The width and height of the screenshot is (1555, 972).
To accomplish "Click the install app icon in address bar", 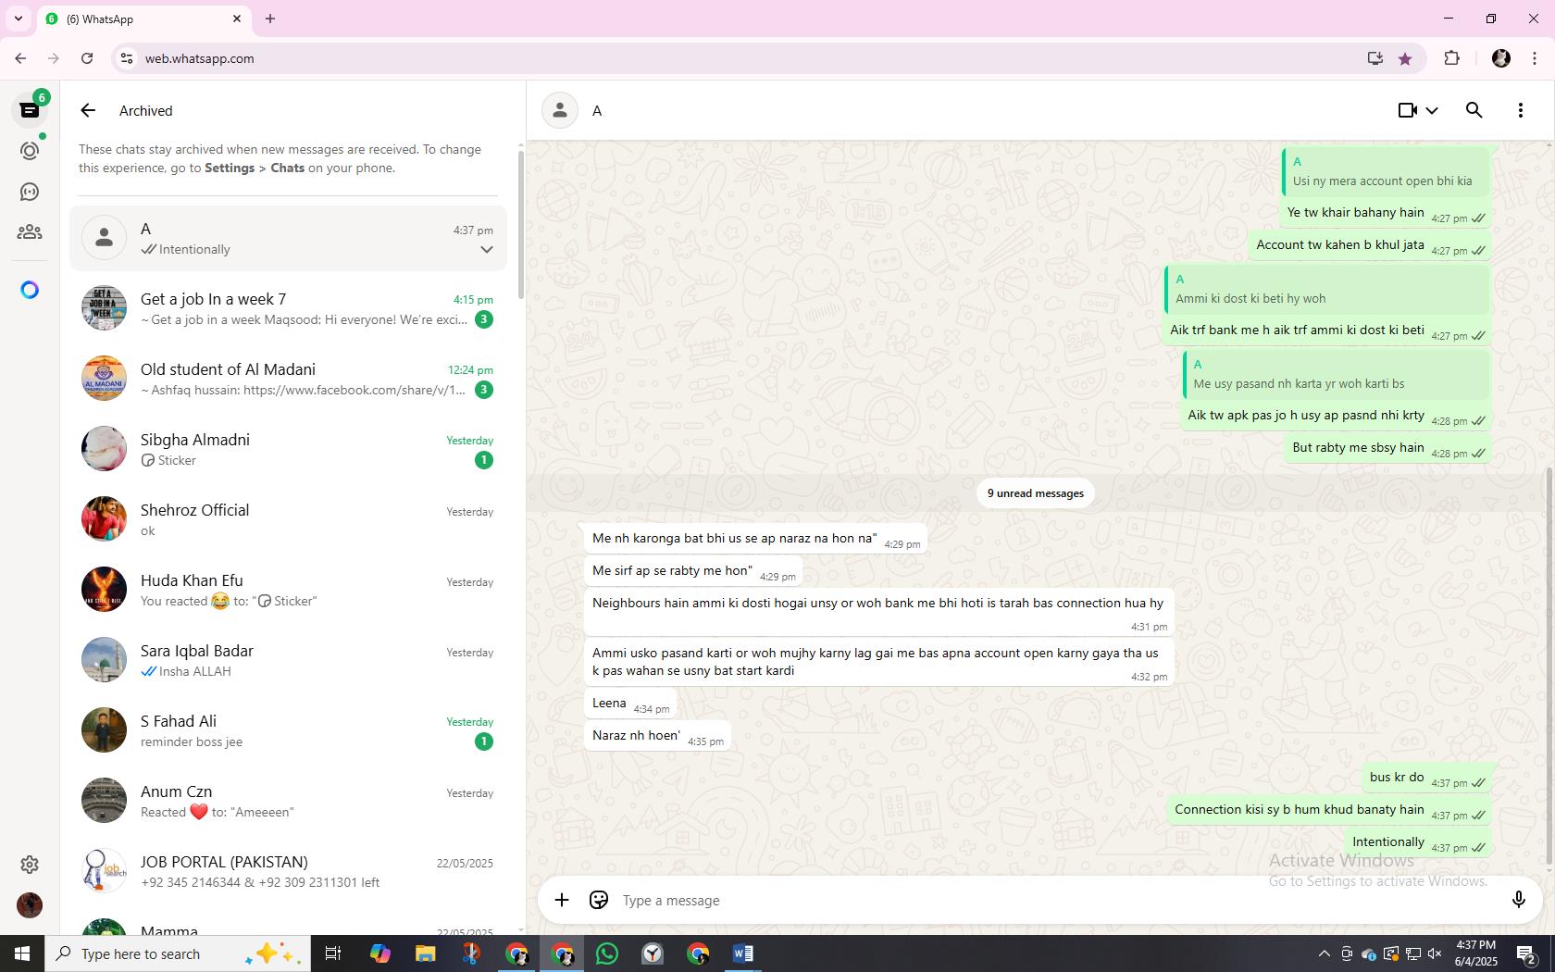I will (x=1375, y=58).
